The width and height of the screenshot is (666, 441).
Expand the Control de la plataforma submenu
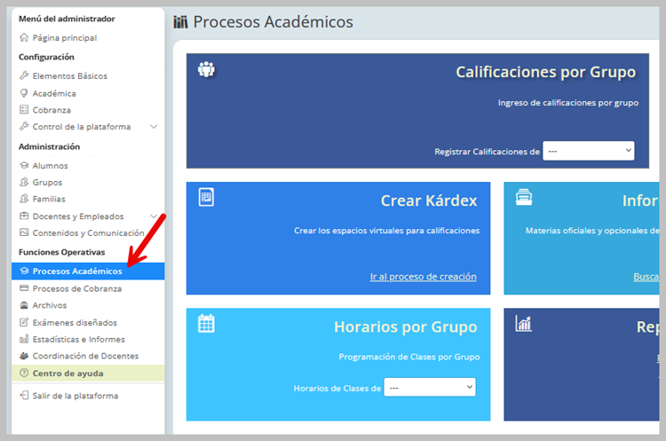[x=154, y=127]
